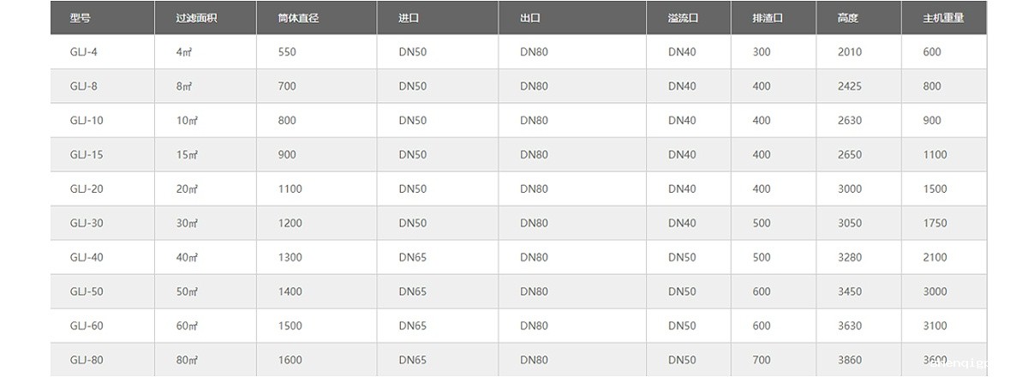Click the 进口 column header

coord(409,18)
